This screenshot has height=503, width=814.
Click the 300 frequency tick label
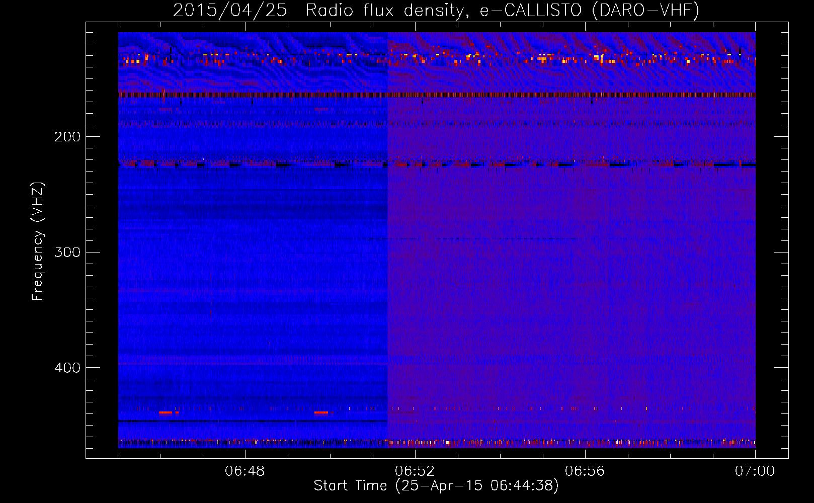coord(67,252)
